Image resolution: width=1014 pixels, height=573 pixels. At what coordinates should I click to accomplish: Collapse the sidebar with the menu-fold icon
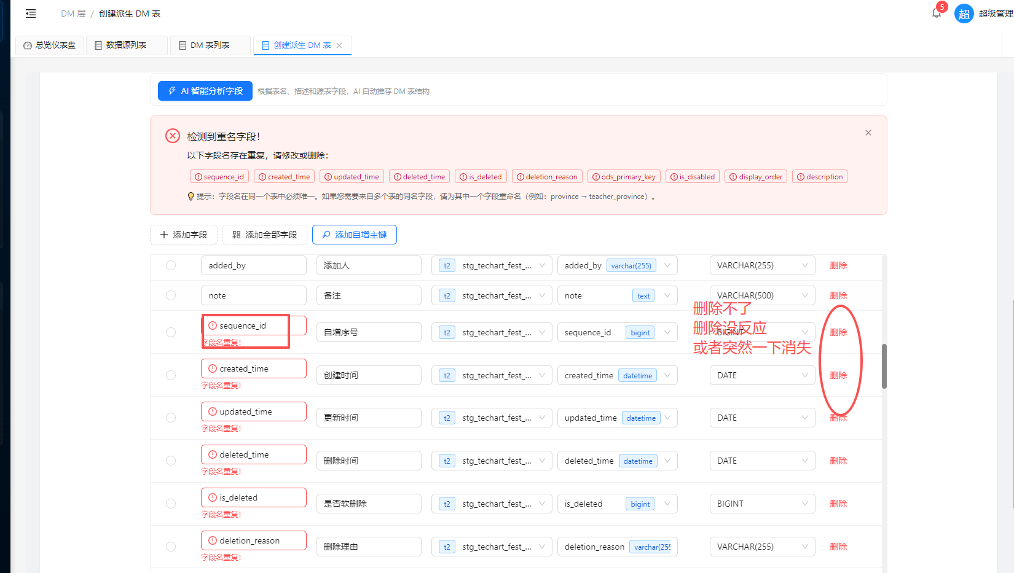coord(31,14)
